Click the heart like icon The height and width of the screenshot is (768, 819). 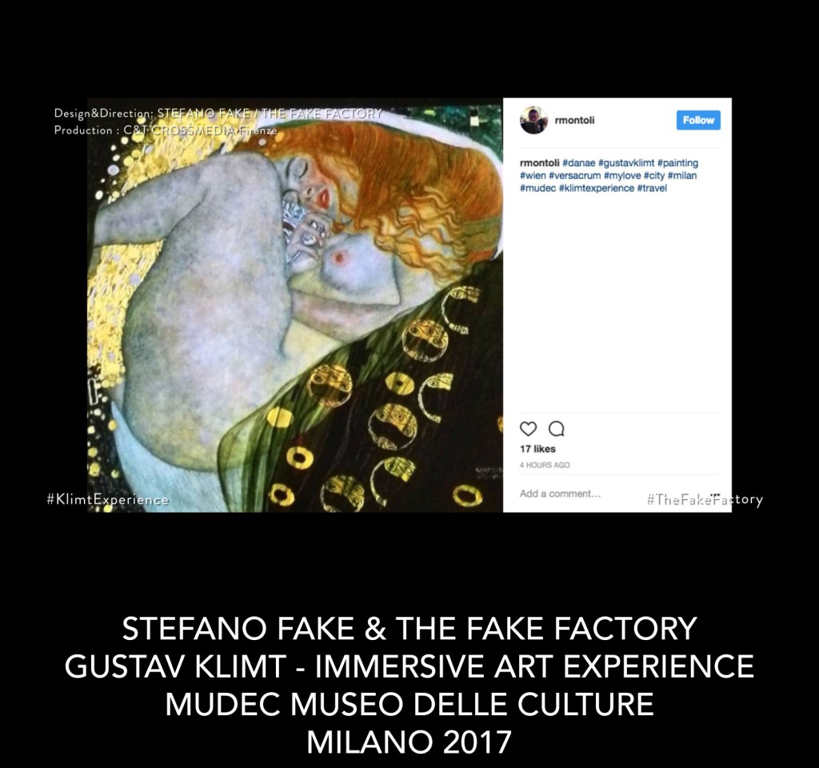click(x=528, y=429)
